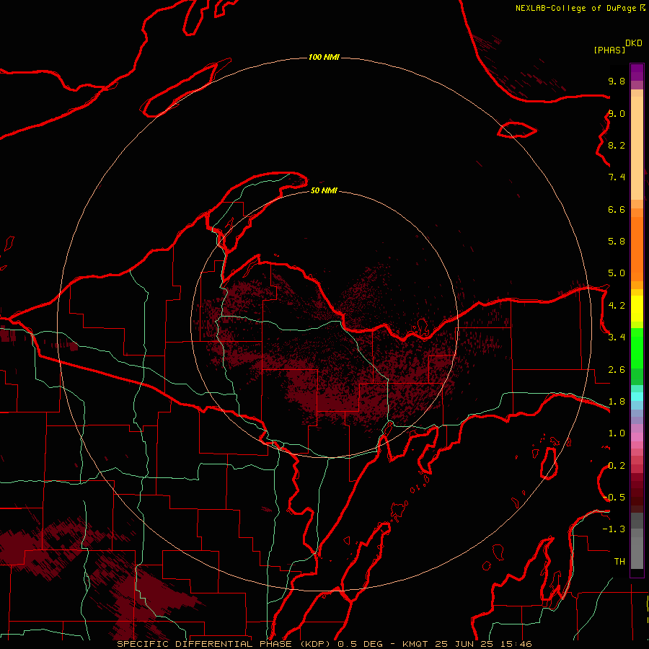Click the 8.2 legend value
This screenshot has height=649, width=649.
617,145
